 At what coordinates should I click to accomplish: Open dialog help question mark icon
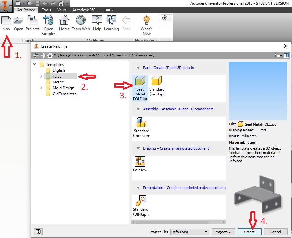[38, 232]
